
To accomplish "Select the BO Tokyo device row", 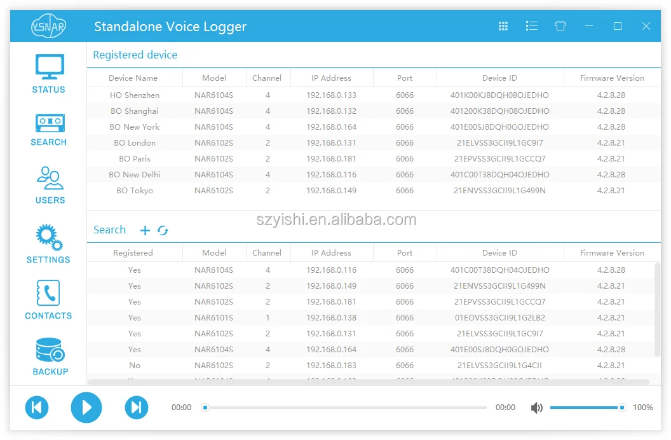I will click(135, 190).
